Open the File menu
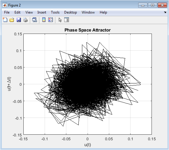 point(7,12)
